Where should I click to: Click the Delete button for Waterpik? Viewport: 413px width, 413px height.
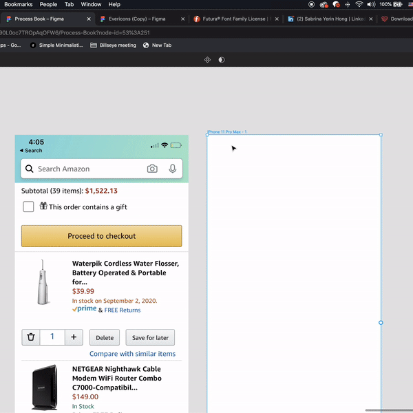click(x=105, y=337)
